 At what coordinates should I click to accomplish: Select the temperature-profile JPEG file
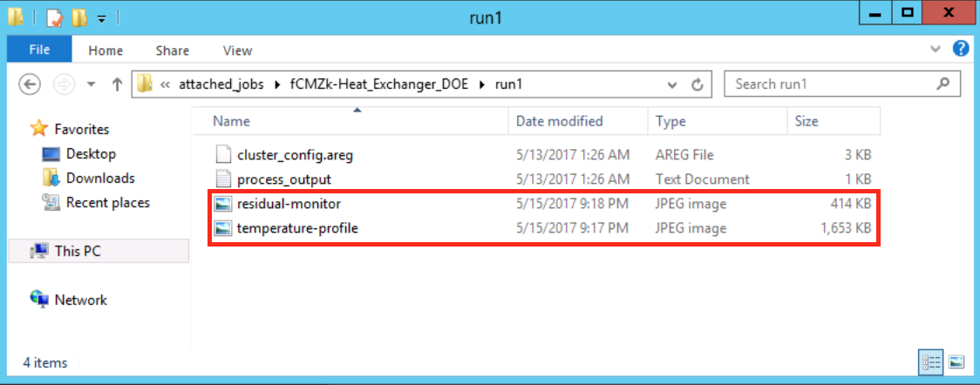[297, 229]
